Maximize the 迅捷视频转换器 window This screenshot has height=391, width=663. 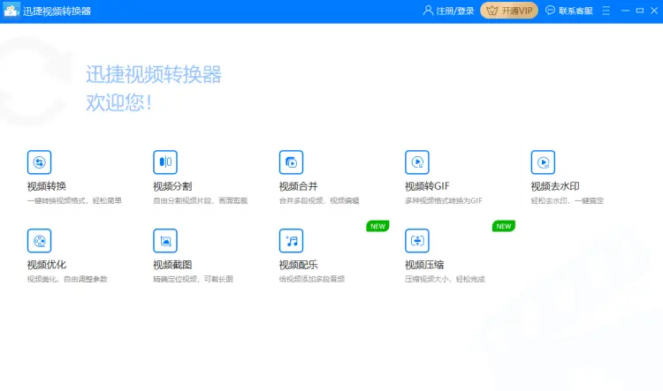[x=640, y=11]
